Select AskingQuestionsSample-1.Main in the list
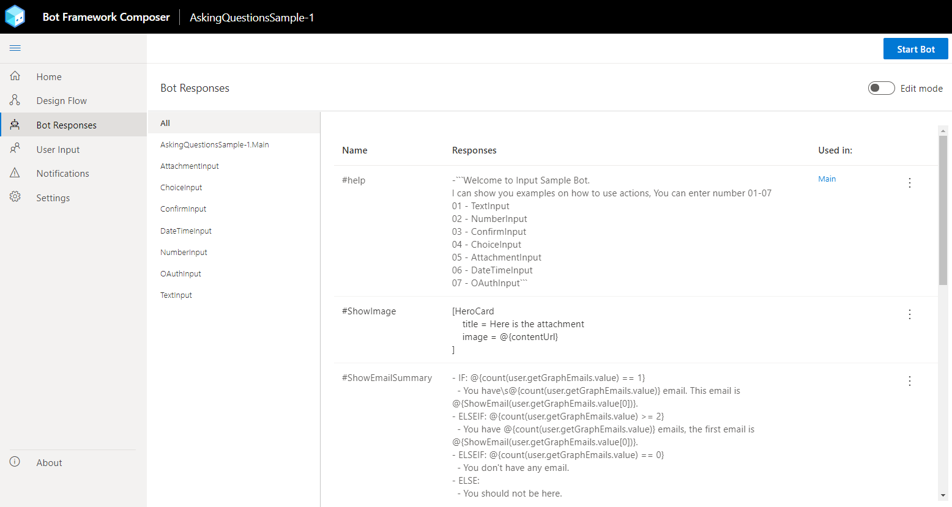The height and width of the screenshot is (507, 952). click(234, 144)
